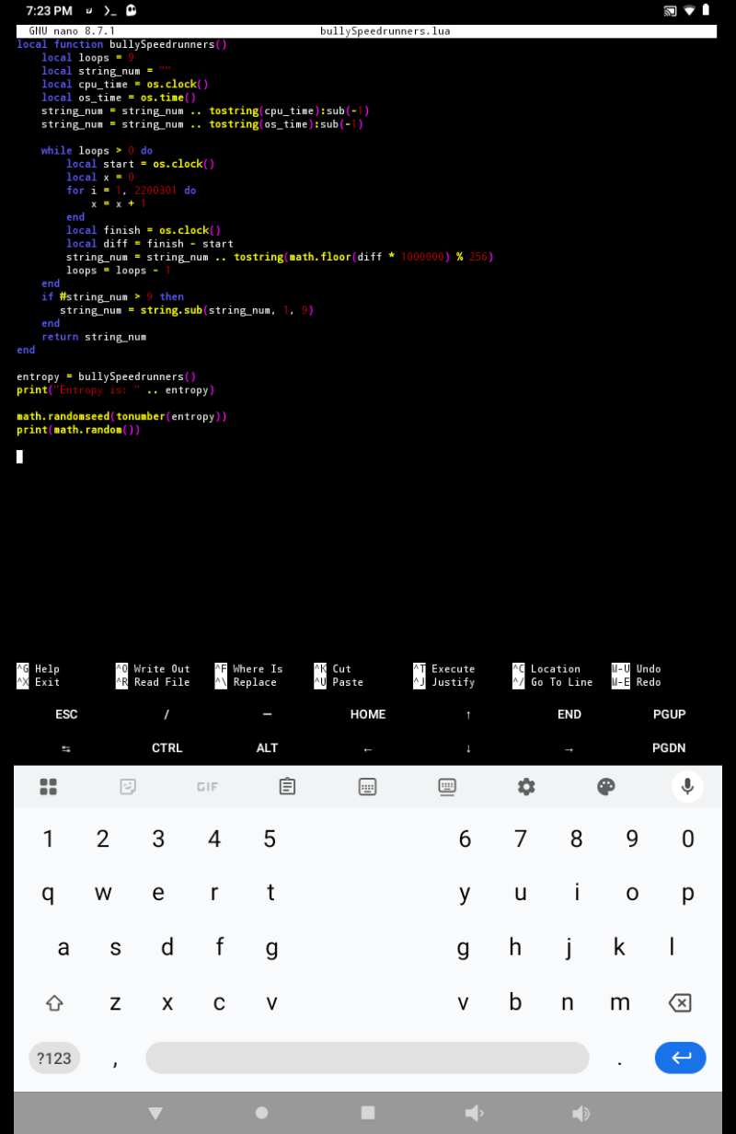Viewport: 736px width, 1134px height.
Task: Select the ^F Where Is shortcut
Action: (248, 669)
